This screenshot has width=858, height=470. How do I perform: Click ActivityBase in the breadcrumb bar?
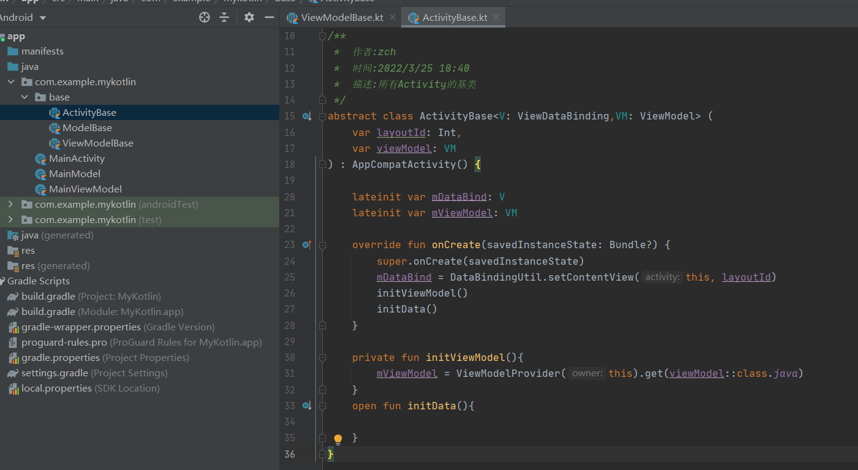(x=347, y=1)
